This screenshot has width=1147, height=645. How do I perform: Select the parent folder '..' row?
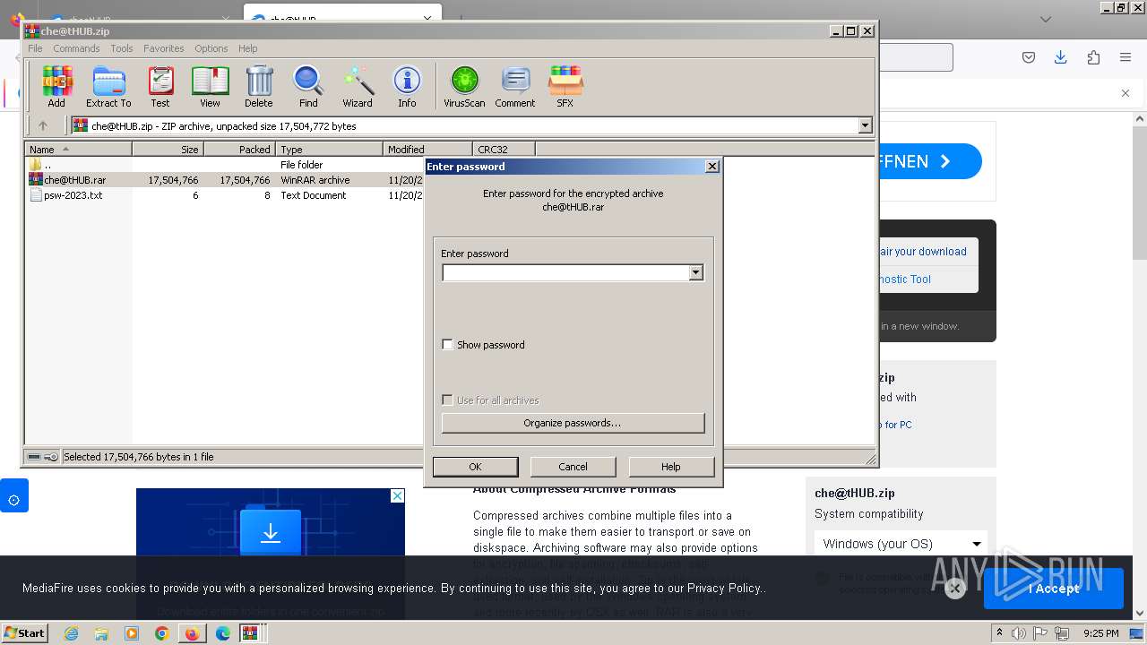pyautogui.click(x=224, y=165)
